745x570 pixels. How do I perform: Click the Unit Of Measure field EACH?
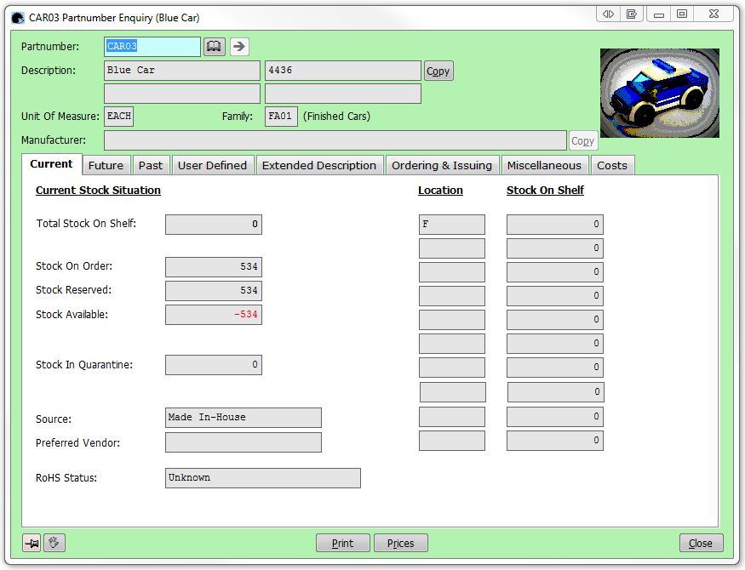pos(119,117)
